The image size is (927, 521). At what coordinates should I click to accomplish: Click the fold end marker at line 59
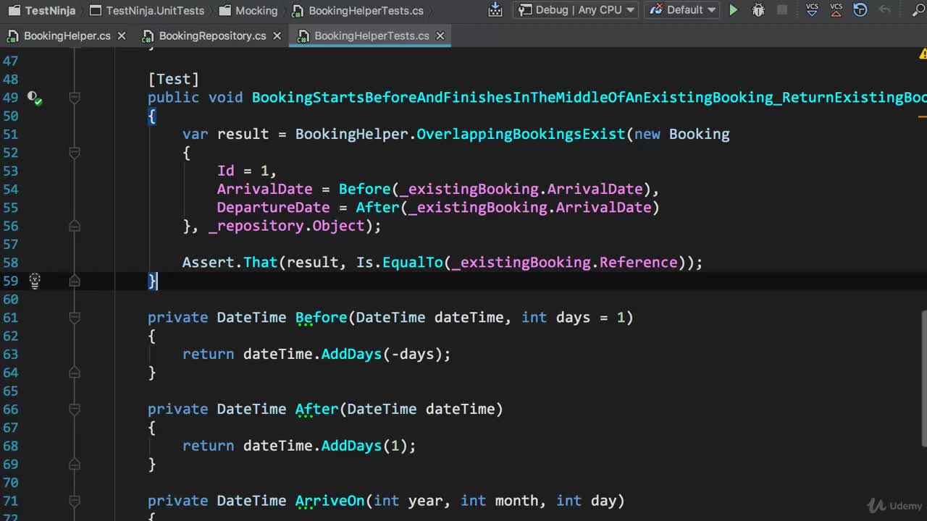tap(75, 281)
